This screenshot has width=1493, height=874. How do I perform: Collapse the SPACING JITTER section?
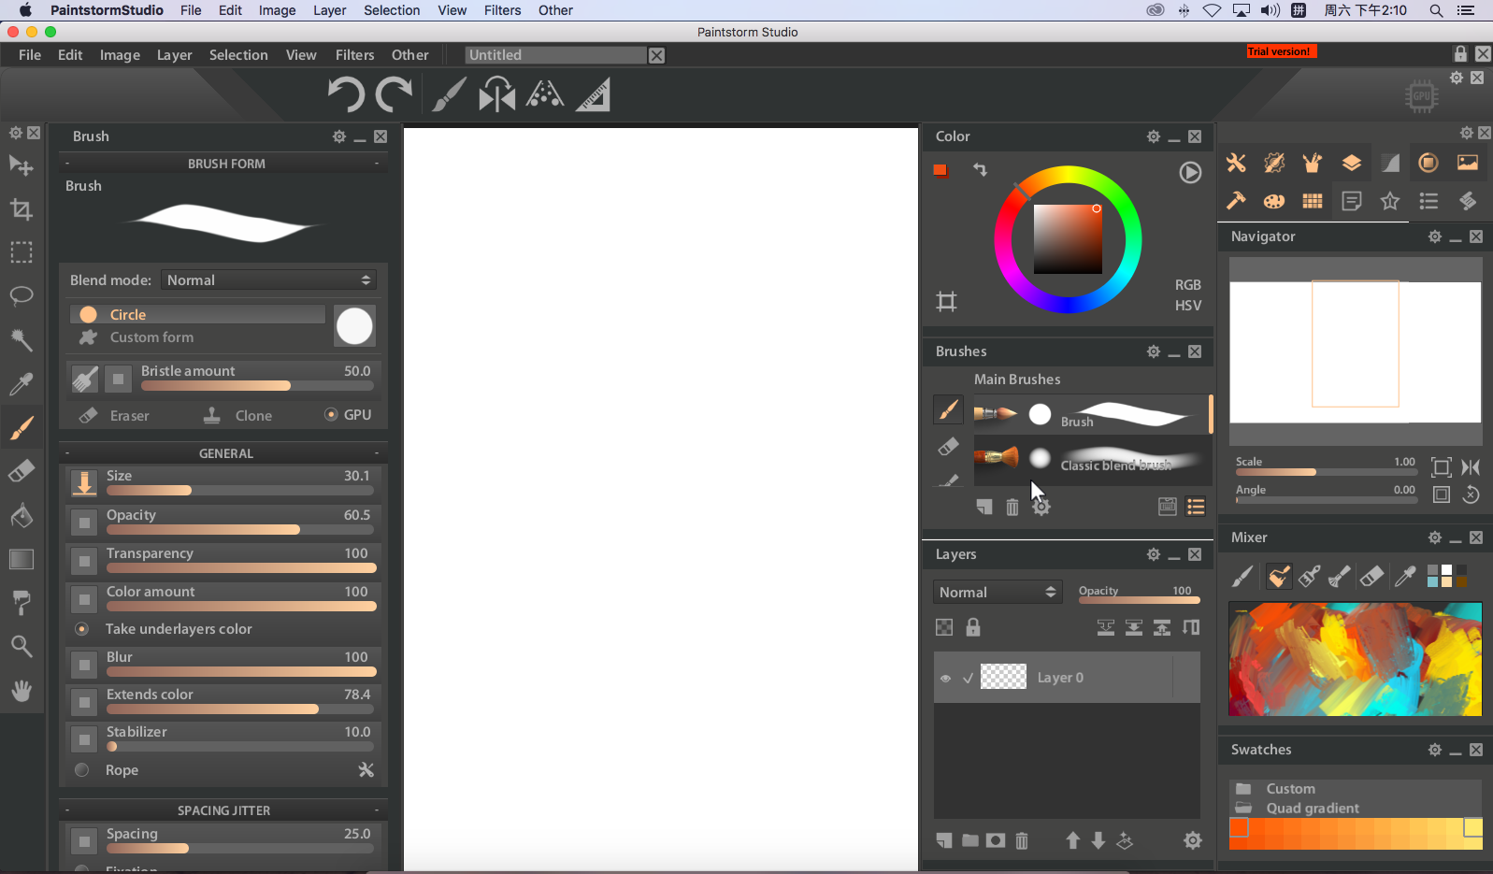[x=225, y=810]
